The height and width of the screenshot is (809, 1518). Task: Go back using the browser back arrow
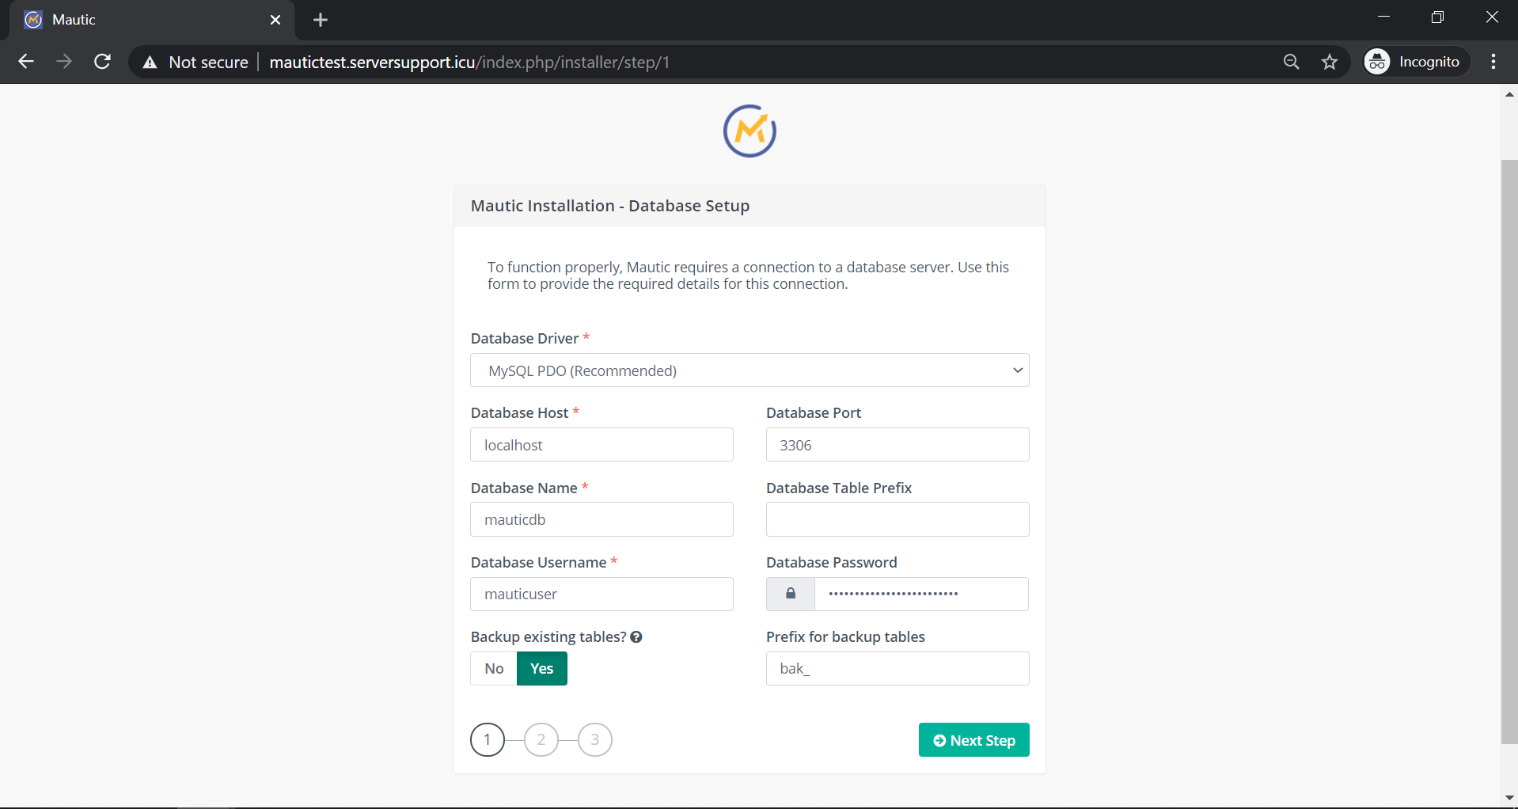tap(26, 62)
